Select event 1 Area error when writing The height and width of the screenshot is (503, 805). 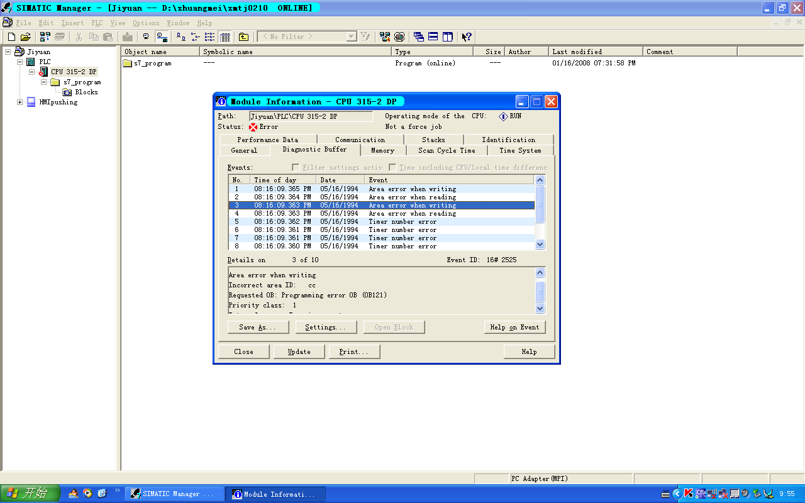[x=381, y=189]
